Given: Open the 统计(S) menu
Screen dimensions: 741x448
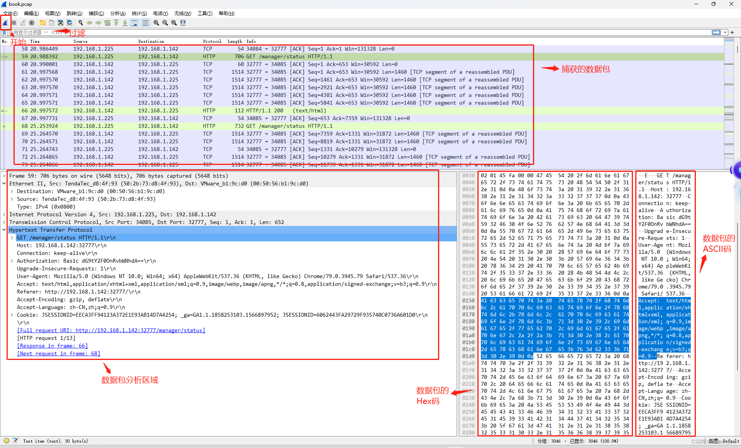Looking at the screenshot, I should [x=139, y=13].
